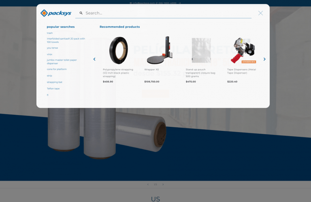This screenshot has width=311, height=202.
Task: Click the Packsys logo
Action: (56, 13)
